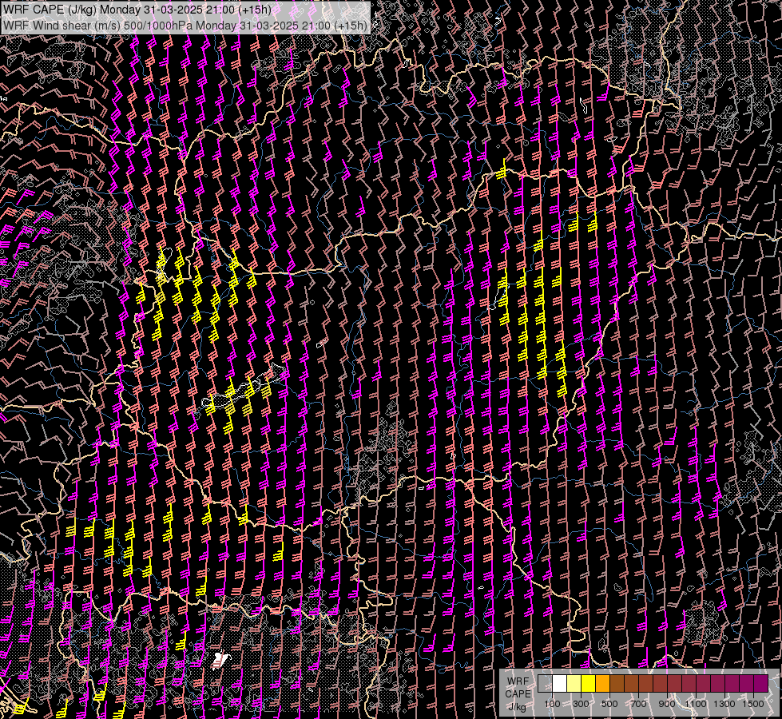Click the WRF Wind shear title line
The width and height of the screenshot is (782, 719).
click(x=185, y=26)
